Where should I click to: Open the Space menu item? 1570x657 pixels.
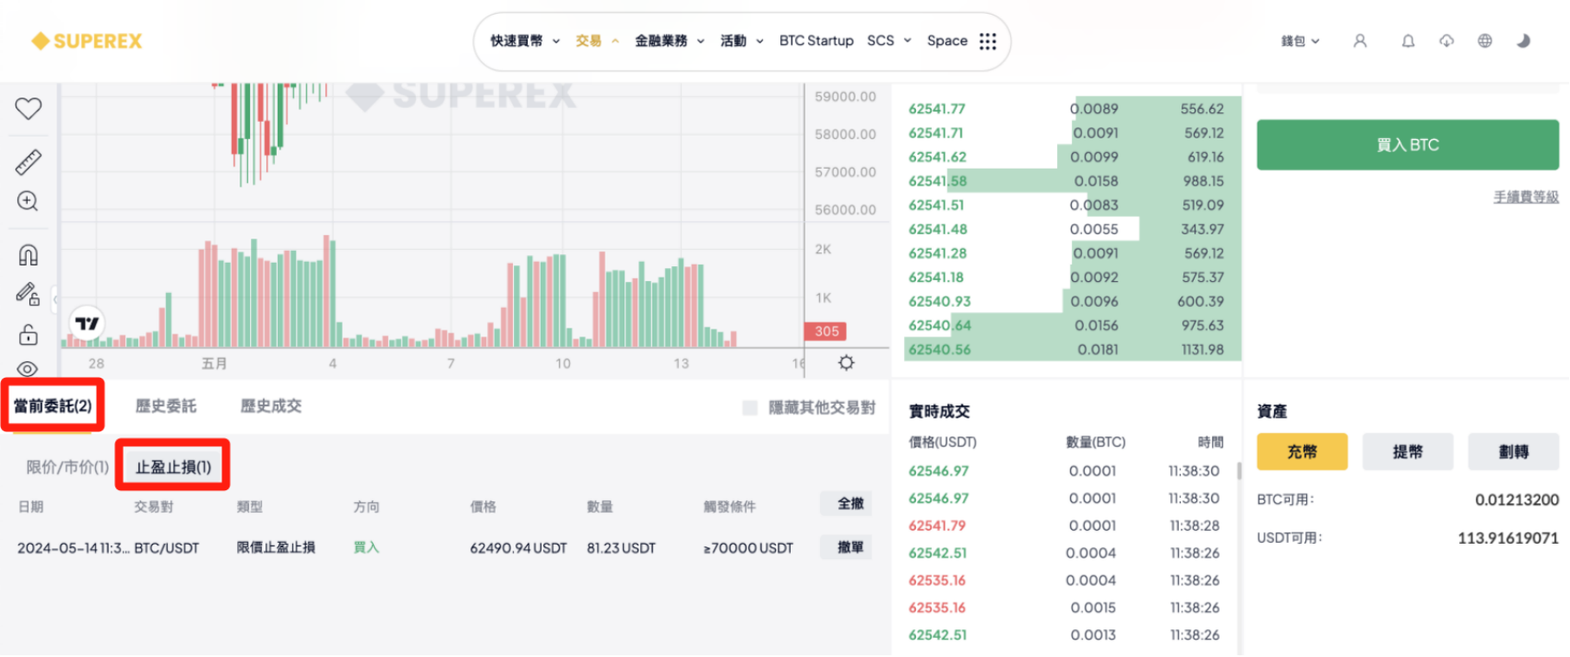(947, 41)
